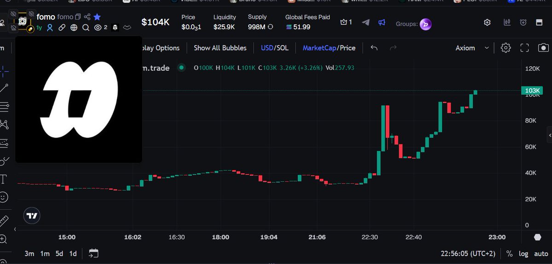
Task: Click the TradingView logo button
Action: [x=32, y=216]
